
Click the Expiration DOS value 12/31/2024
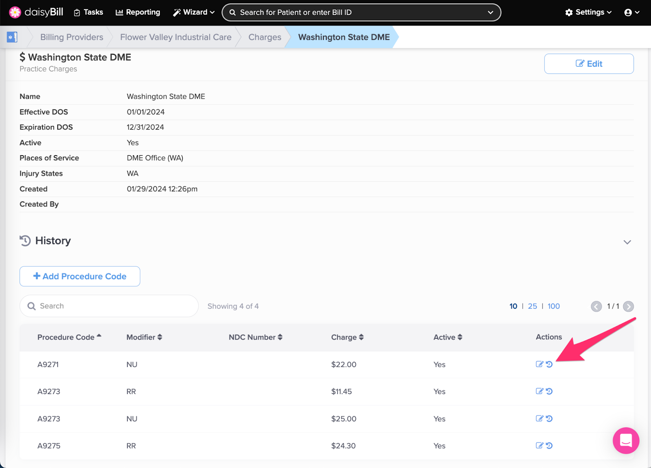[x=145, y=127]
